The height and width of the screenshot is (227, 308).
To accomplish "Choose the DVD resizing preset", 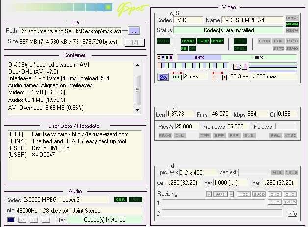I will coord(275,194).
